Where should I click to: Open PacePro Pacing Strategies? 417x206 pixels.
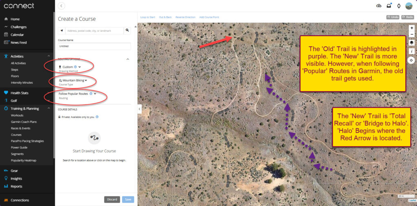[x=27, y=141]
